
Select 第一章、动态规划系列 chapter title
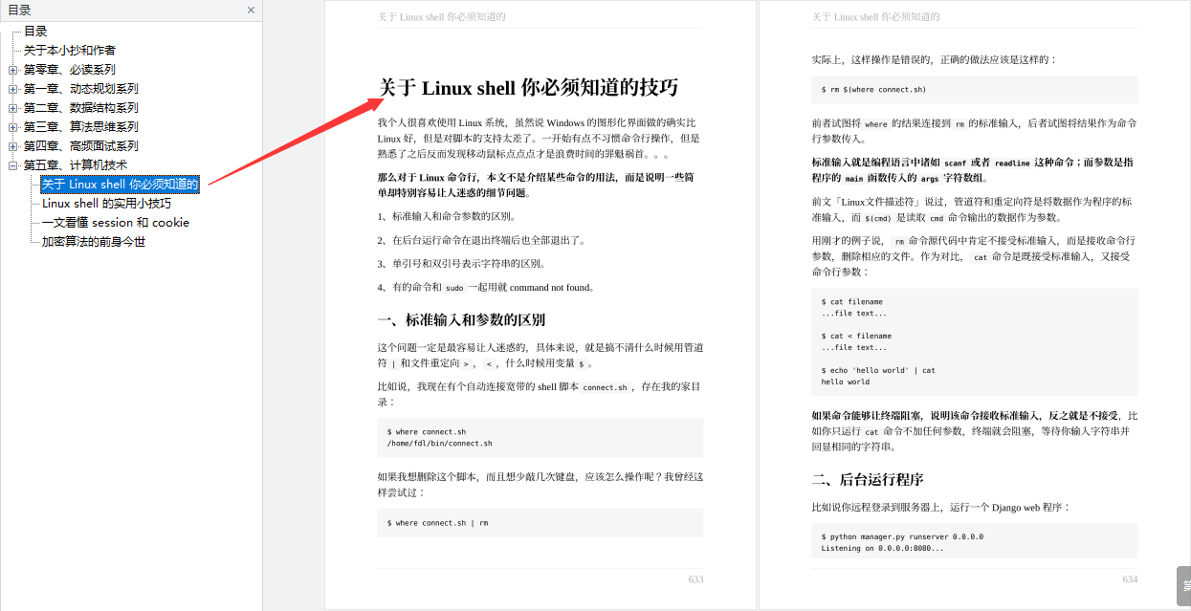[80, 88]
